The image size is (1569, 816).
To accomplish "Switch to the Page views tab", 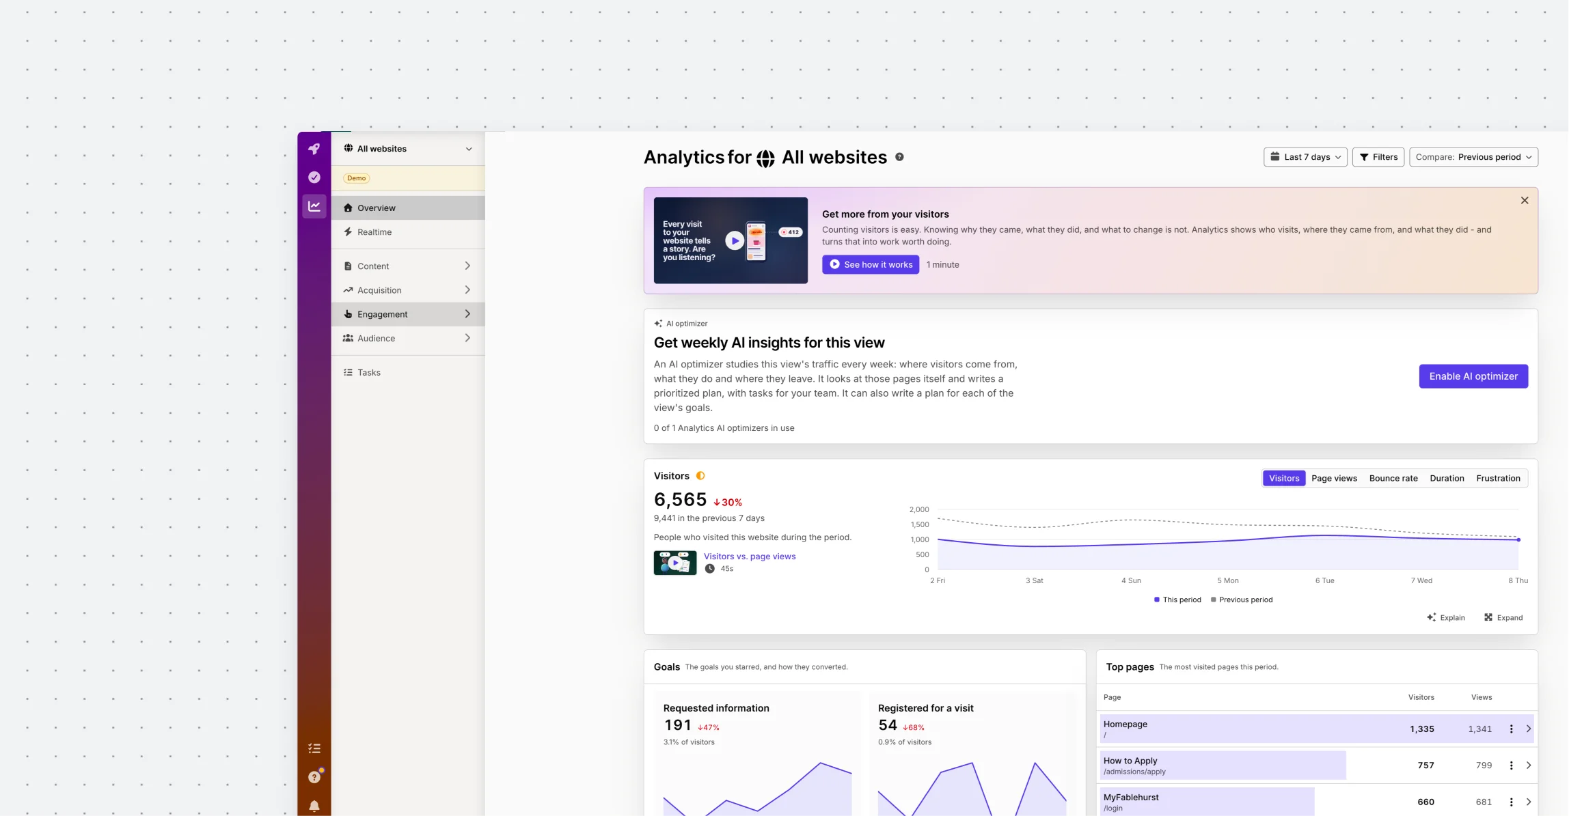I will click(1334, 478).
